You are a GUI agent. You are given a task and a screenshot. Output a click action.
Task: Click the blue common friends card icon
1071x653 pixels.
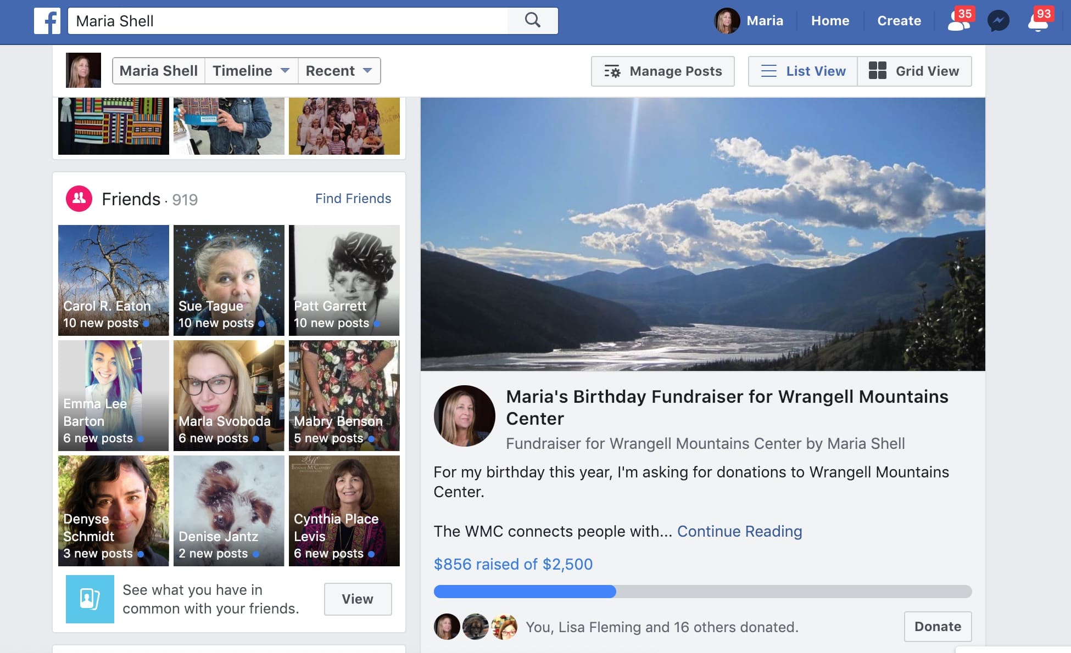tap(90, 599)
